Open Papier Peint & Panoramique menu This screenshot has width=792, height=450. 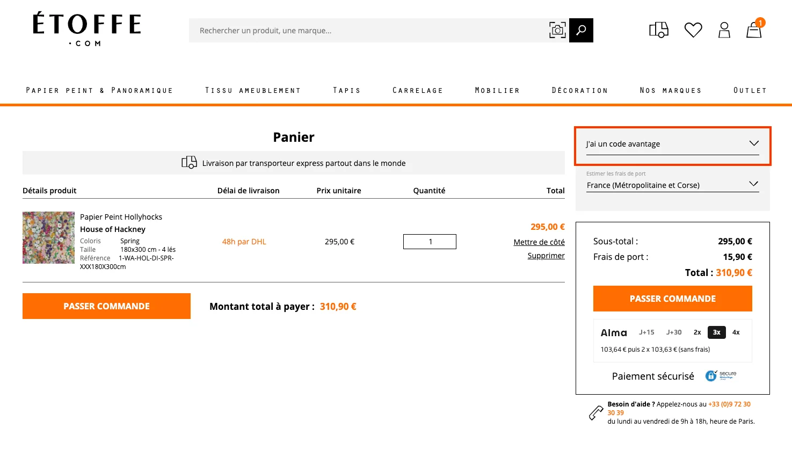[99, 90]
